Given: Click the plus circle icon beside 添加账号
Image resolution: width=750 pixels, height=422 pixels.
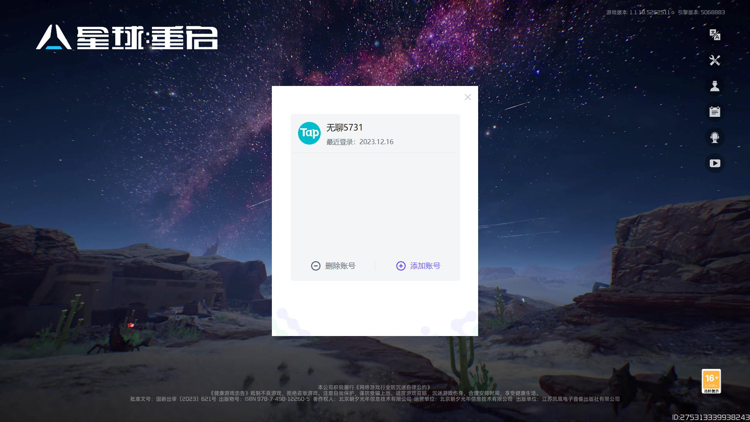Looking at the screenshot, I should (401, 266).
